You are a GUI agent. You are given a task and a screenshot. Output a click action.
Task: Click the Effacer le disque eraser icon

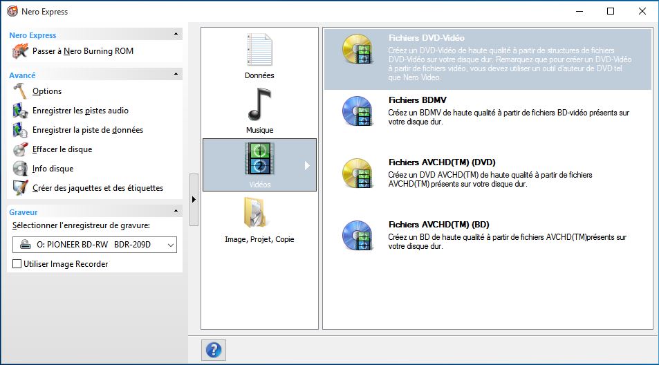[20, 149]
